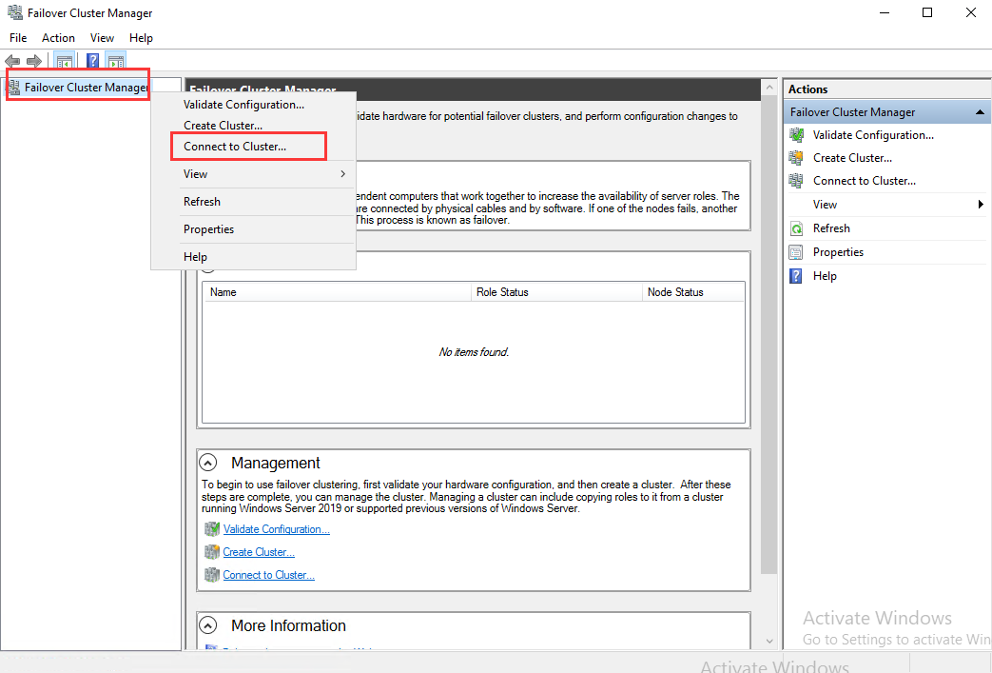
Task: Click the center pane scrollbar down arrow
Action: click(x=769, y=641)
